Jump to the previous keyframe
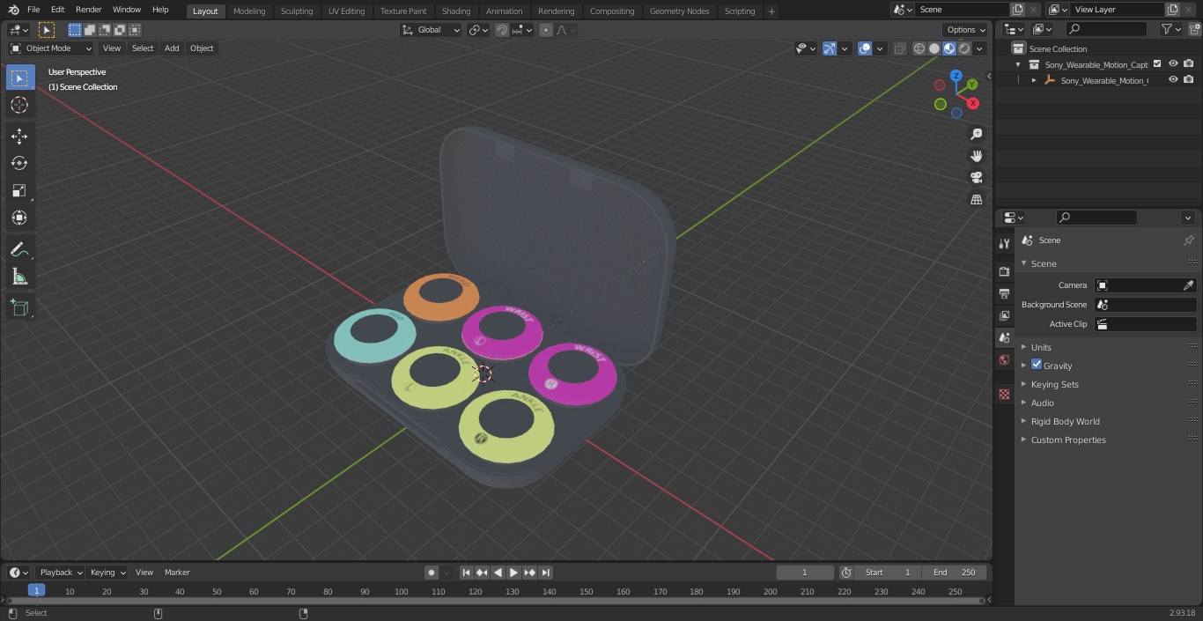1203x621 pixels. tap(483, 573)
